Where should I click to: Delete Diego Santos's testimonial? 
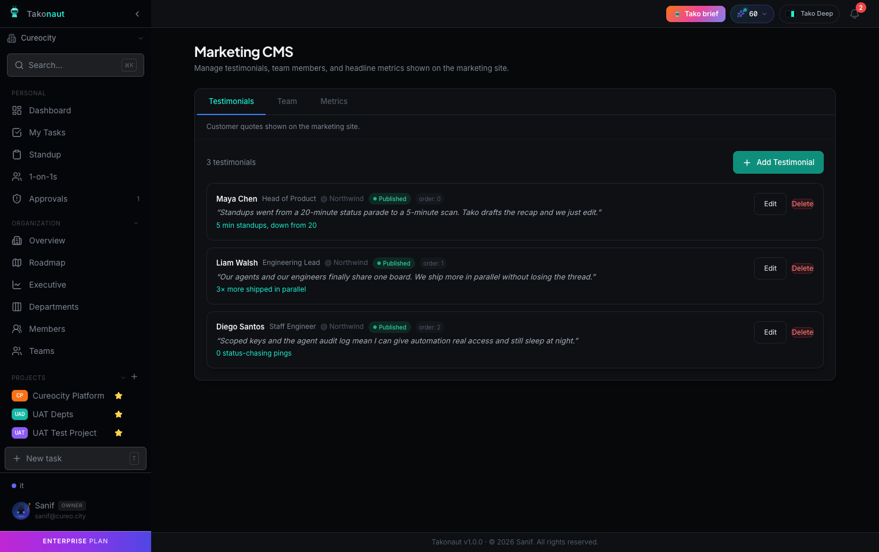click(802, 332)
